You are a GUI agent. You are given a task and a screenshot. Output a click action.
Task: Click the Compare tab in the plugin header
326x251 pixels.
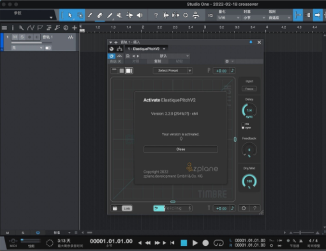point(136,61)
